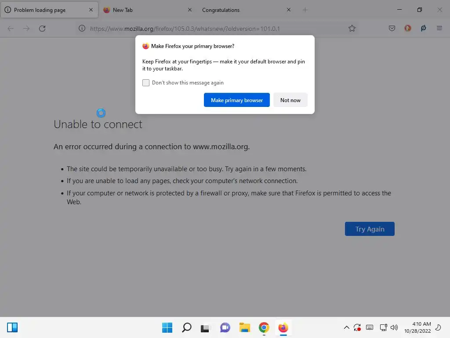Screen dimensions: 450x338
Task: Click the Try Again button
Action: pos(370,229)
